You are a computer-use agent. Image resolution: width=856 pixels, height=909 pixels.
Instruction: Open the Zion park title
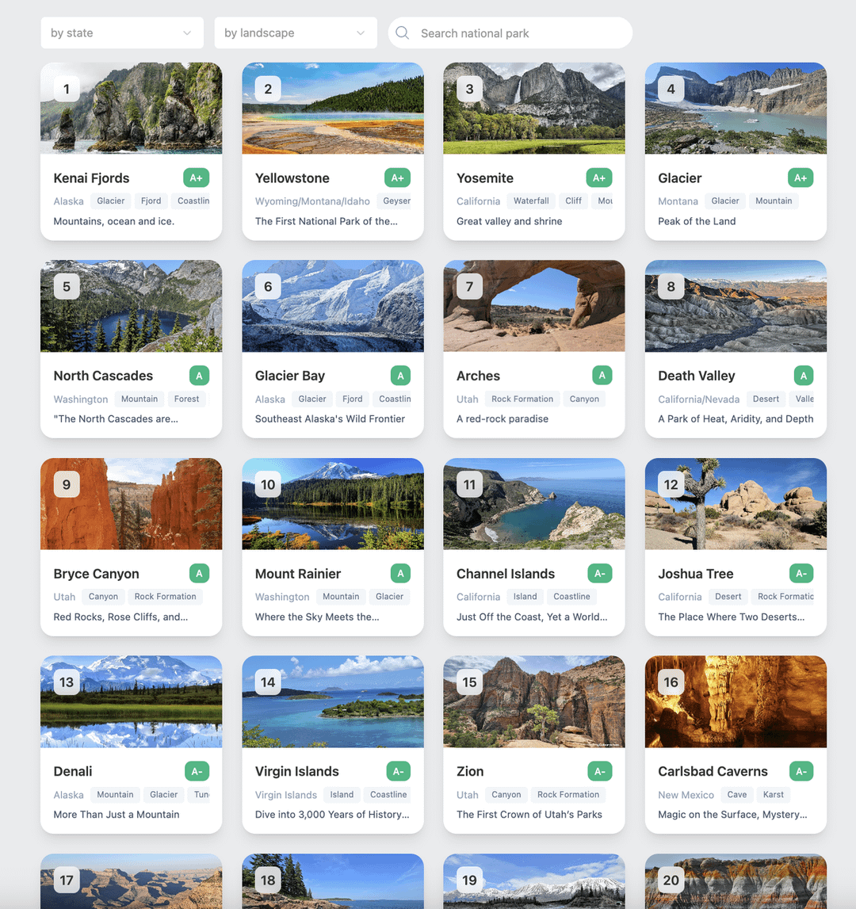click(470, 771)
